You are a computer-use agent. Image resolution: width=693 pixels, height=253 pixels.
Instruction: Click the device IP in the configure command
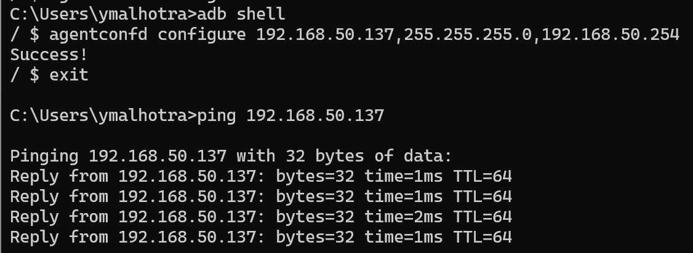tap(324, 34)
